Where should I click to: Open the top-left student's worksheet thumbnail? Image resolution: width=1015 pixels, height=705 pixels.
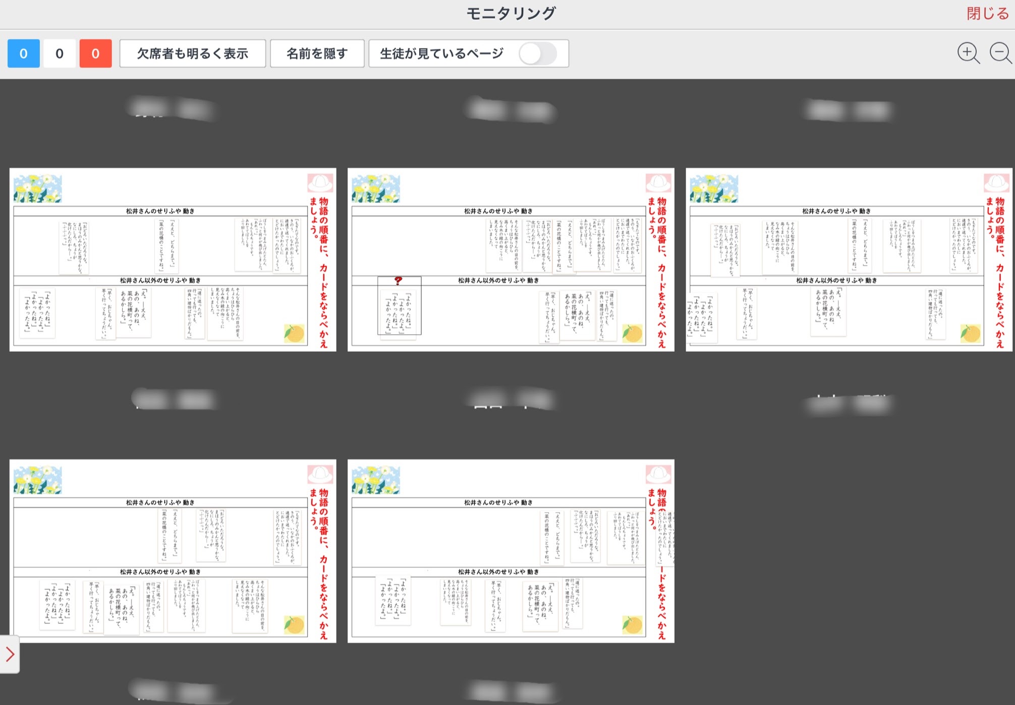pos(173,260)
